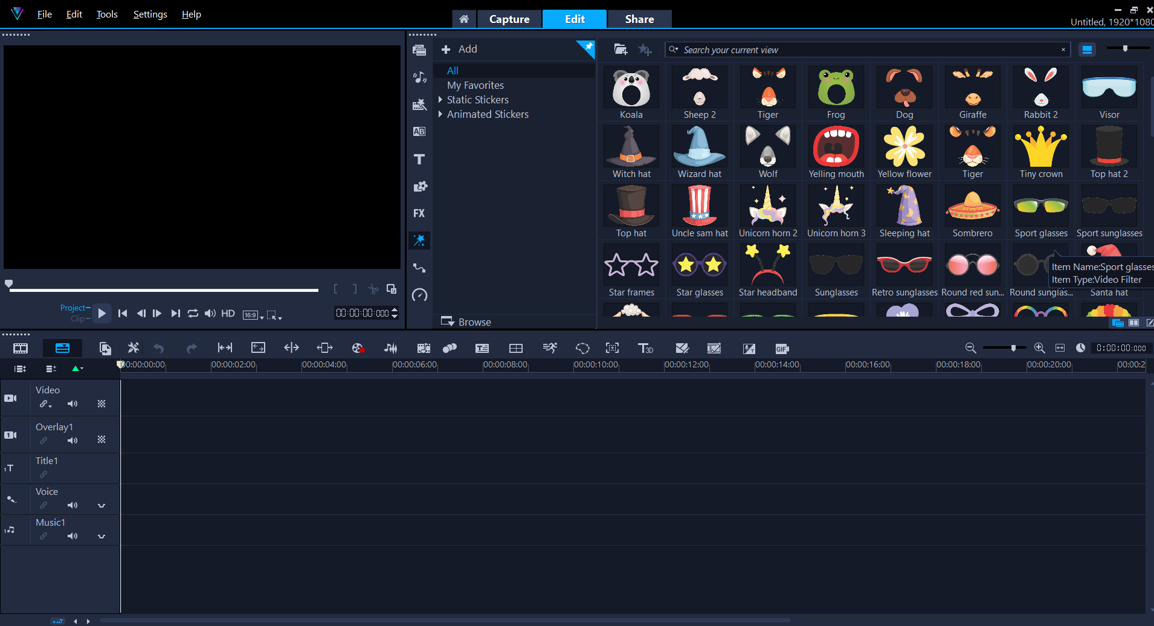Click the Browse button
The image size is (1154, 626).
pyautogui.click(x=466, y=322)
